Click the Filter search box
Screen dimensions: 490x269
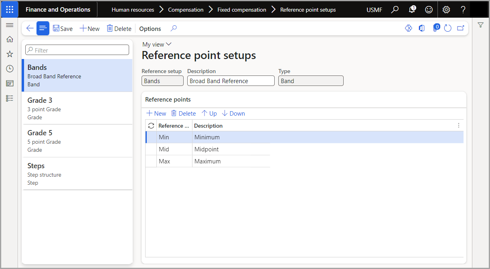(77, 50)
